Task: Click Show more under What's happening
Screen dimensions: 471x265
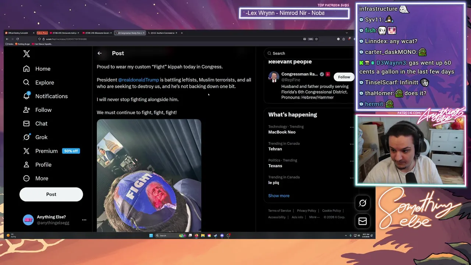Action: (279, 196)
